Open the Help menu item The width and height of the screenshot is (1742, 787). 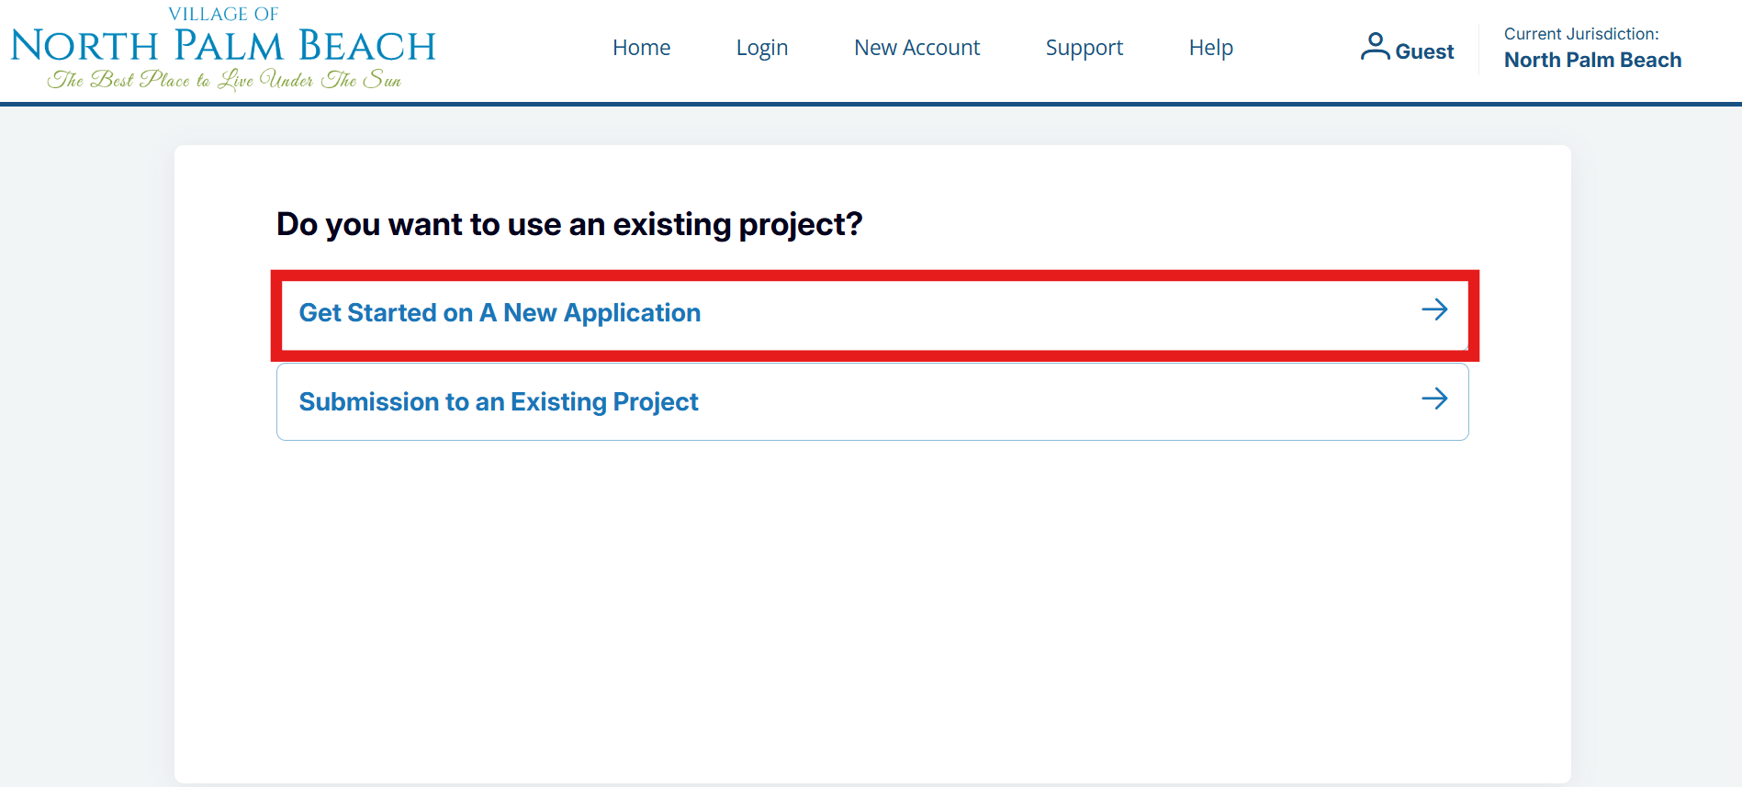click(x=1210, y=48)
